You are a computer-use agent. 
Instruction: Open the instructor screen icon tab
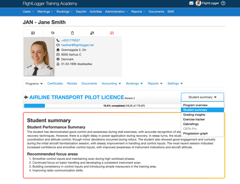coord(92,33)
